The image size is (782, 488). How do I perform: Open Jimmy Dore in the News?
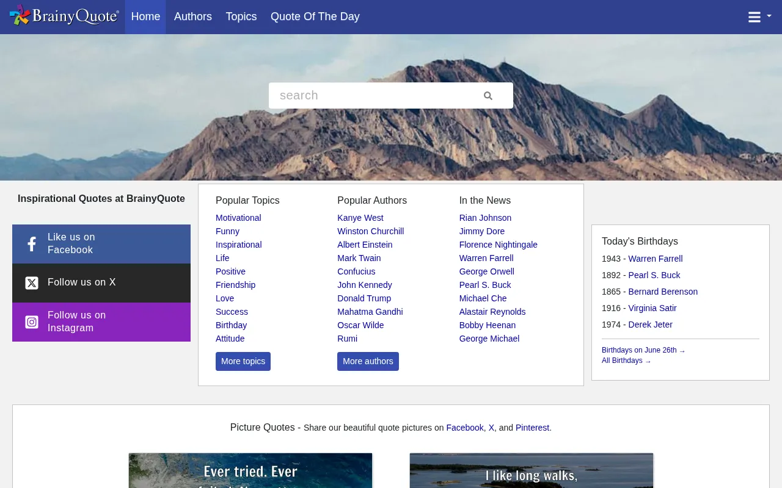(x=482, y=231)
